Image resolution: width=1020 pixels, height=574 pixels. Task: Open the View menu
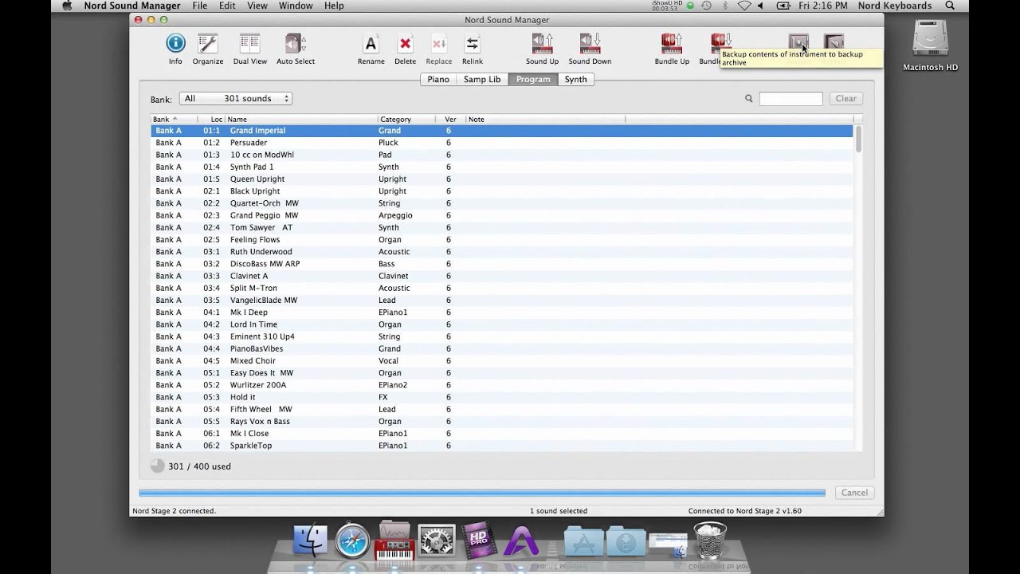257,6
